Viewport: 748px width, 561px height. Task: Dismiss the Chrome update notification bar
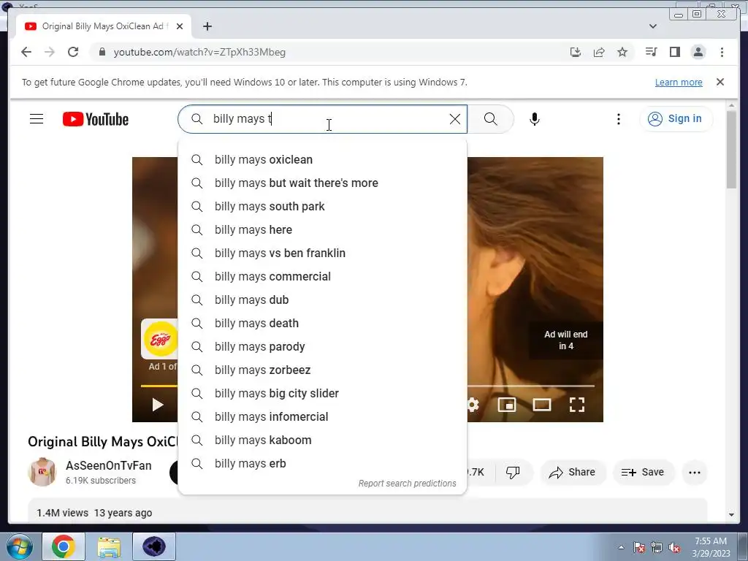click(720, 82)
